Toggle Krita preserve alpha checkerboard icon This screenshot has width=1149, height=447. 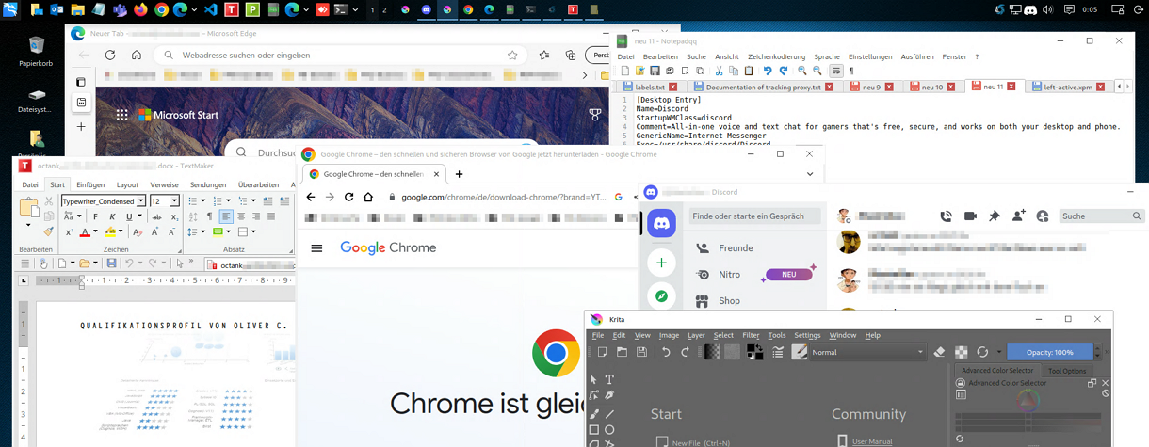tap(961, 352)
